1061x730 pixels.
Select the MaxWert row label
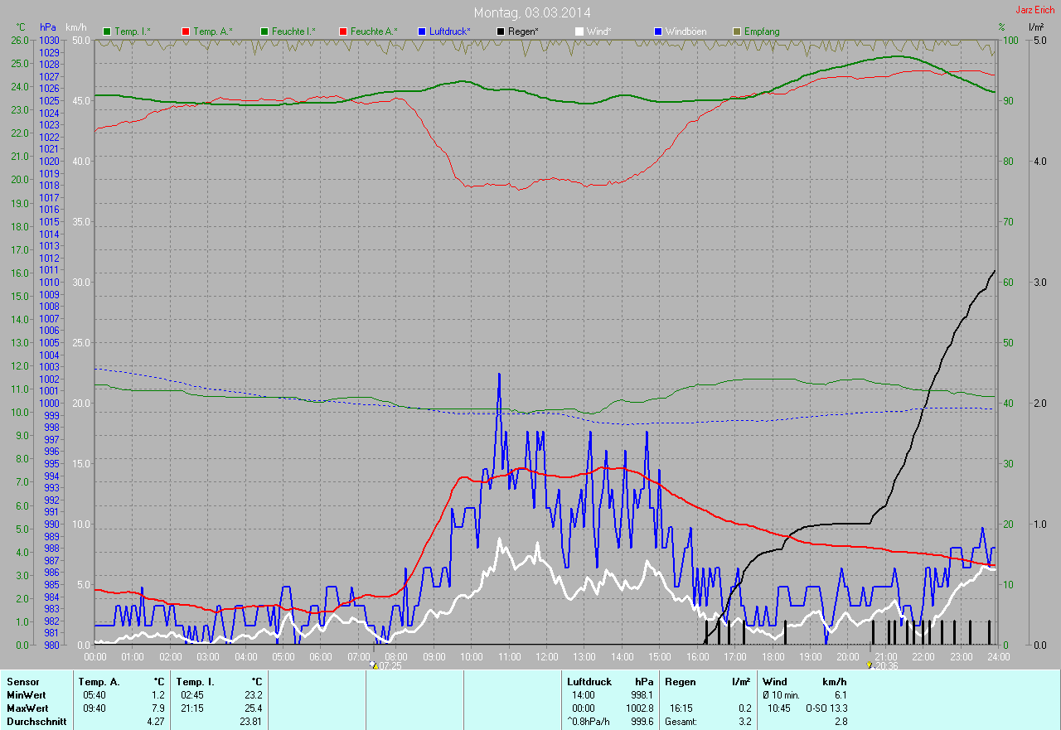click(27, 708)
